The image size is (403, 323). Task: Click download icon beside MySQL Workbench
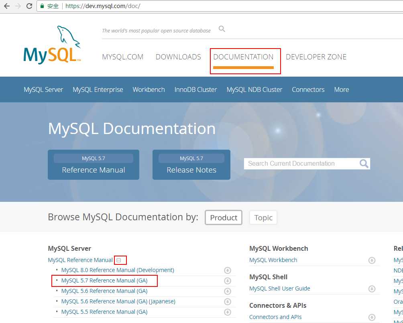click(372, 260)
